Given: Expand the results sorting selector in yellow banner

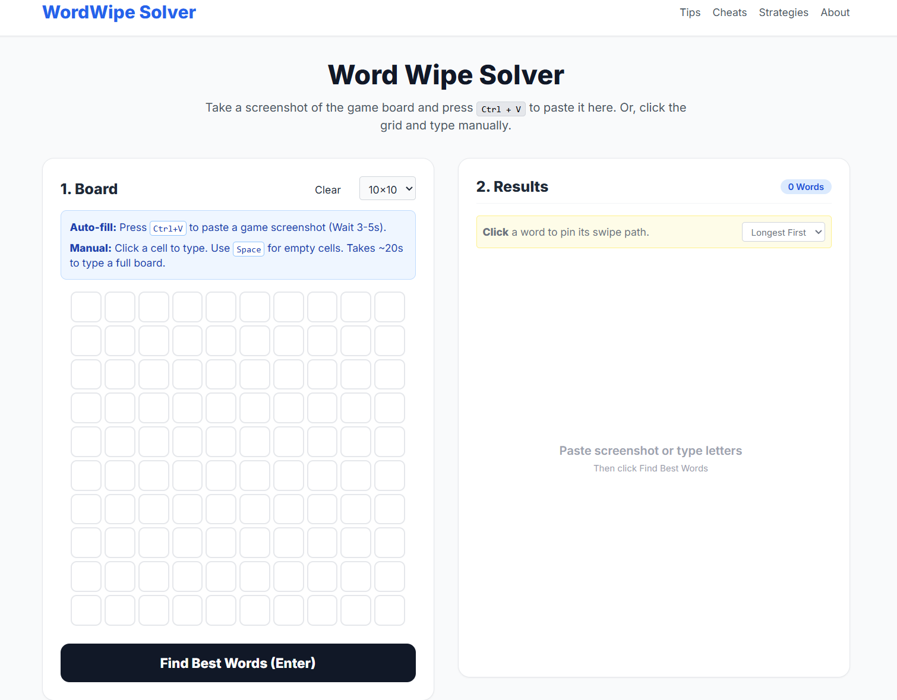Looking at the screenshot, I should (x=783, y=232).
